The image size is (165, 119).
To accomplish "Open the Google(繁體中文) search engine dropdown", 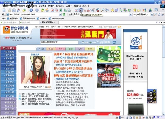I will [152, 14].
